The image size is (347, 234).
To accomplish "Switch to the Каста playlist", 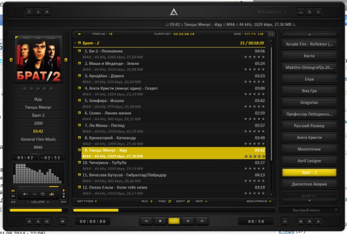I will (309, 56).
